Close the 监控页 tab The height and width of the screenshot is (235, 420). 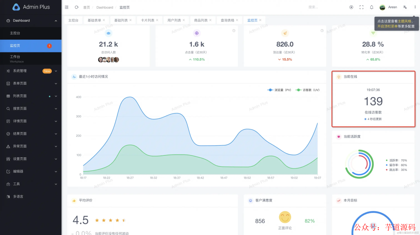tap(260, 20)
